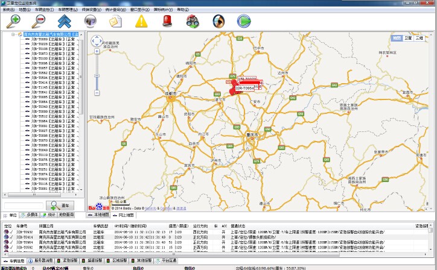Open the 服务器消息 bottom tab
Viewport: 437px width, 270px height.
tap(40, 261)
